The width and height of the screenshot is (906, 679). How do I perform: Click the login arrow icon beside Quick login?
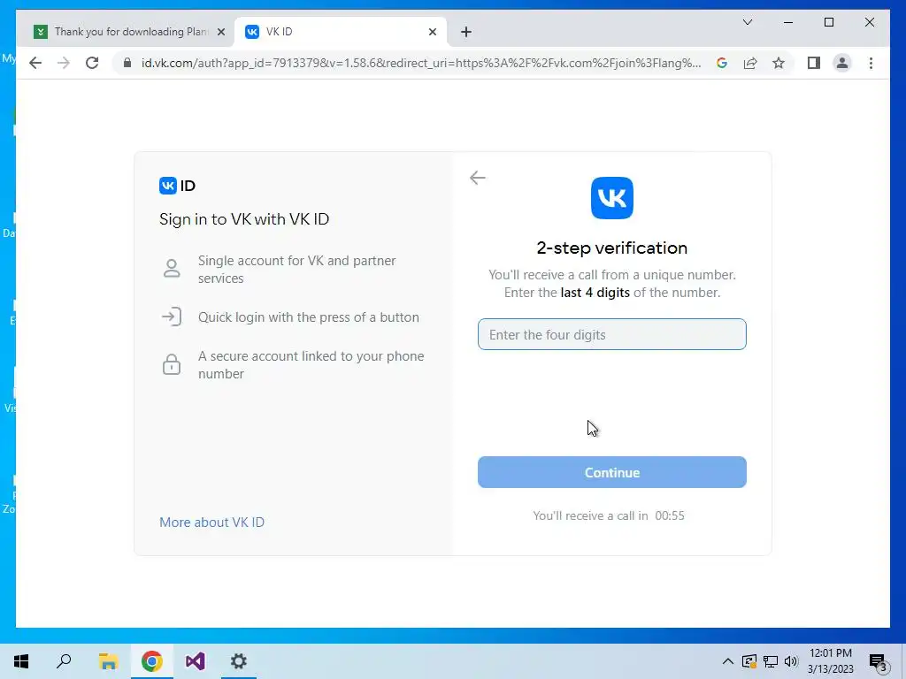click(x=172, y=317)
